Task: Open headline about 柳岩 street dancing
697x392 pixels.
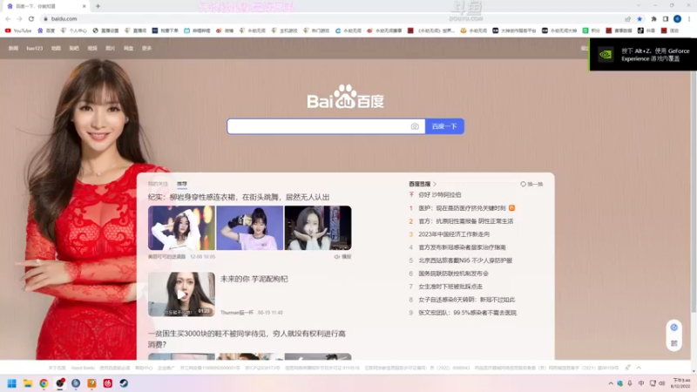Action: 239,197
